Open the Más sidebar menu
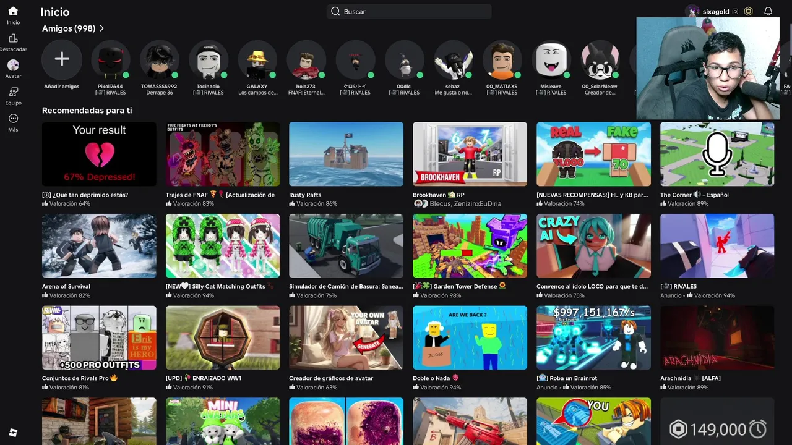Viewport: 792px width, 445px height. (x=13, y=119)
